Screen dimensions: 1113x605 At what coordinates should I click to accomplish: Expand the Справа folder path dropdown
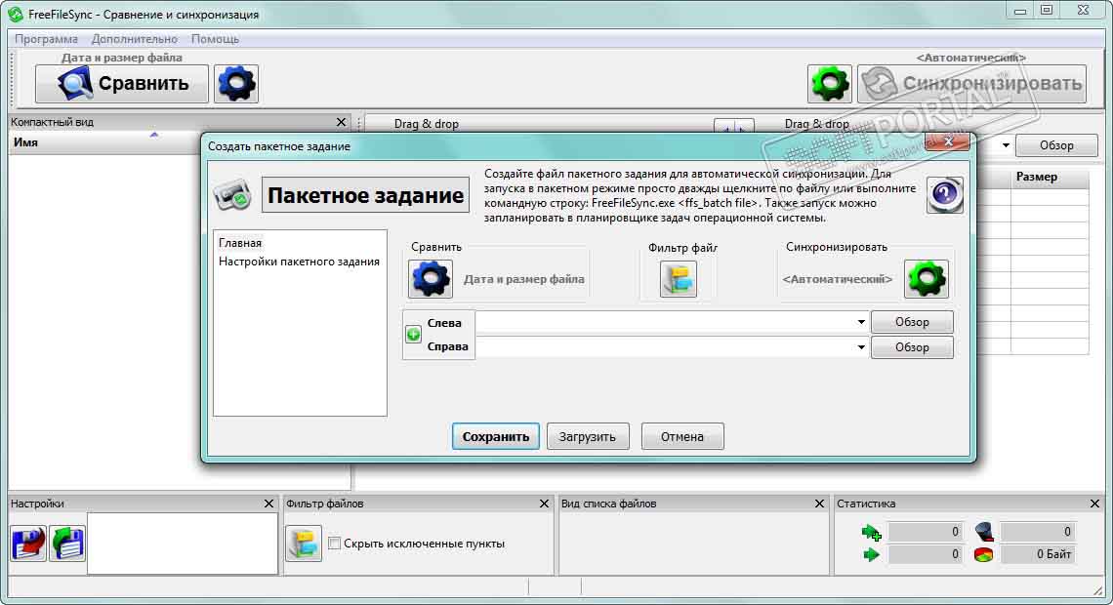[860, 346]
